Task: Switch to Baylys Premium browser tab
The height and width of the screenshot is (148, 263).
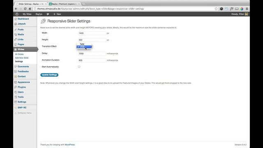Action: tap(65, 4)
